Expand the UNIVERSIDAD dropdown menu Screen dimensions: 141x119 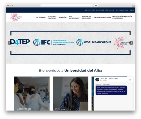coord(41,17)
